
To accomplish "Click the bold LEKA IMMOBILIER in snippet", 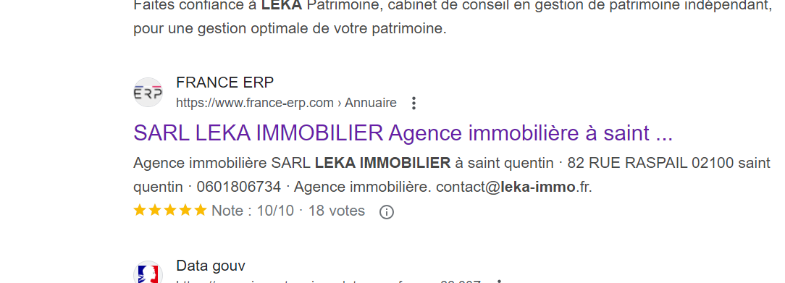I will (383, 163).
